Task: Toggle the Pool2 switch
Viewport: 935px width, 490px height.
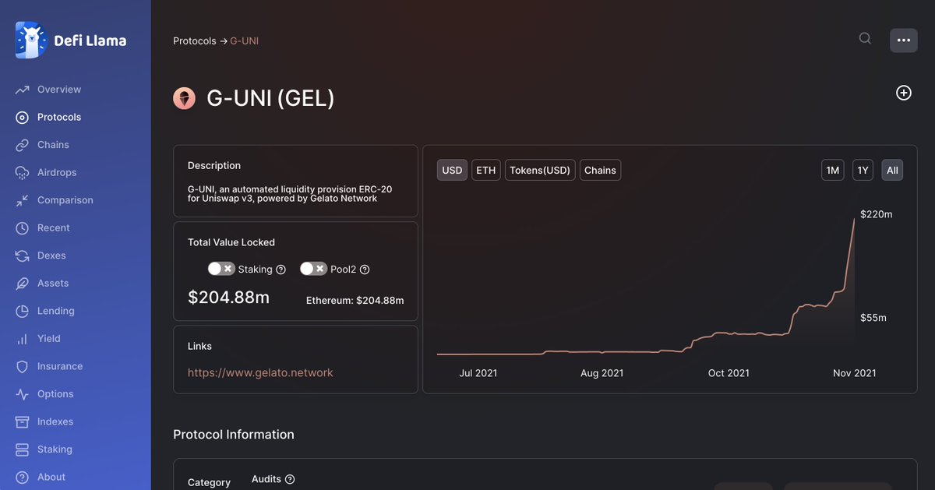Action: [313, 269]
